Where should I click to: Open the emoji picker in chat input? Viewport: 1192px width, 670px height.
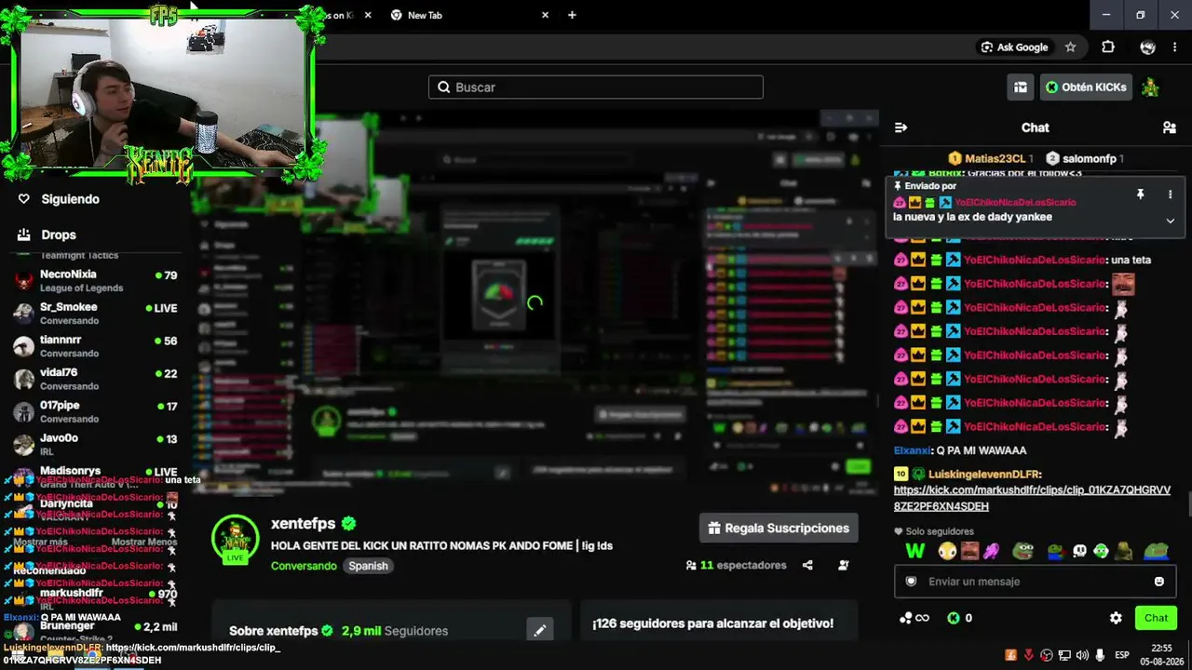pyautogui.click(x=1158, y=582)
